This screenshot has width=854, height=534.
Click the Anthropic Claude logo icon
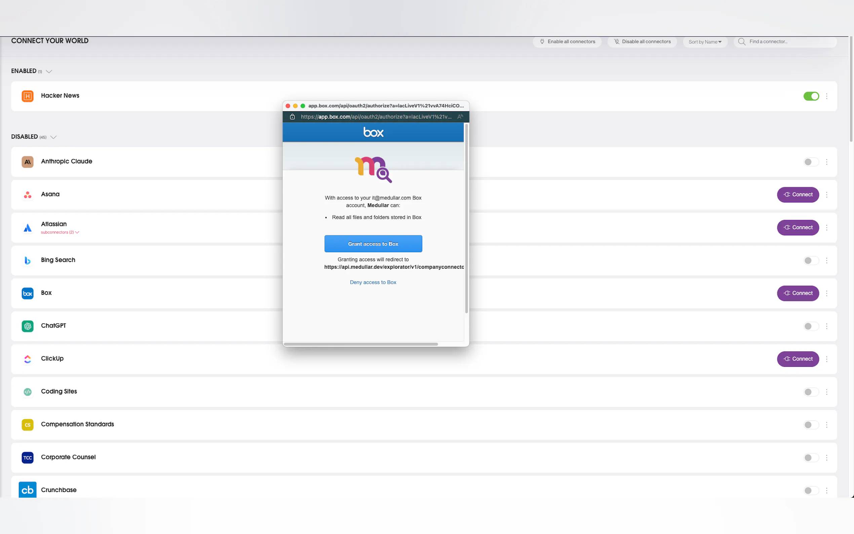pyautogui.click(x=28, y=162)
